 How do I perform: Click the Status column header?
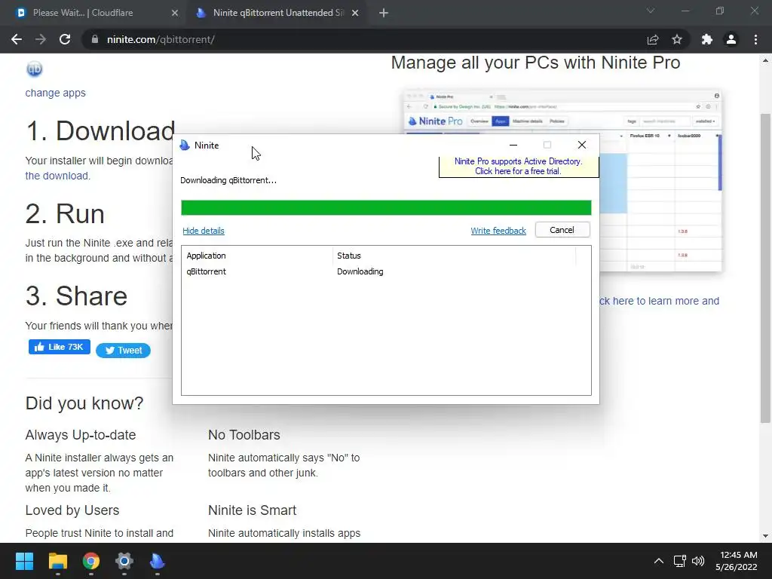454,256
